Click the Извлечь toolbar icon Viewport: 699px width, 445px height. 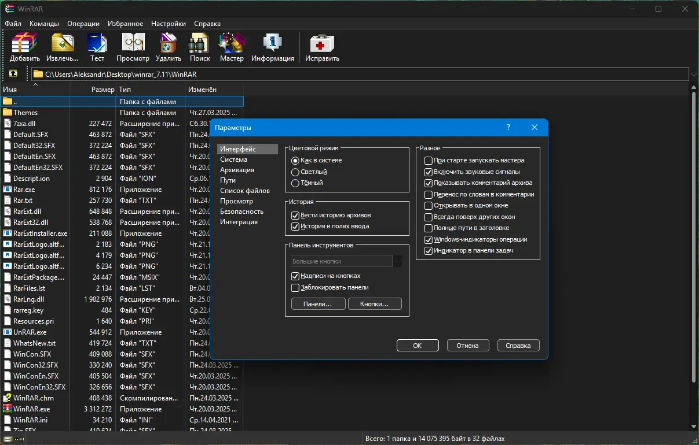tap(62, 43)
